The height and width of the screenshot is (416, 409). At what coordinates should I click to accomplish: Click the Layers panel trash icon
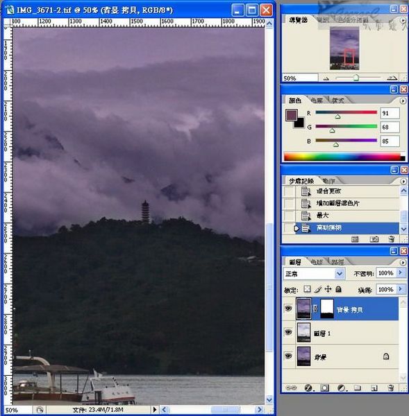[x=391, y=388]
